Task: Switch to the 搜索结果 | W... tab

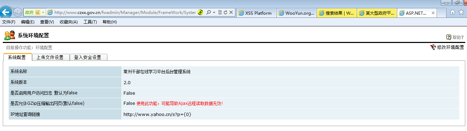Action: (x=337, y=13)
